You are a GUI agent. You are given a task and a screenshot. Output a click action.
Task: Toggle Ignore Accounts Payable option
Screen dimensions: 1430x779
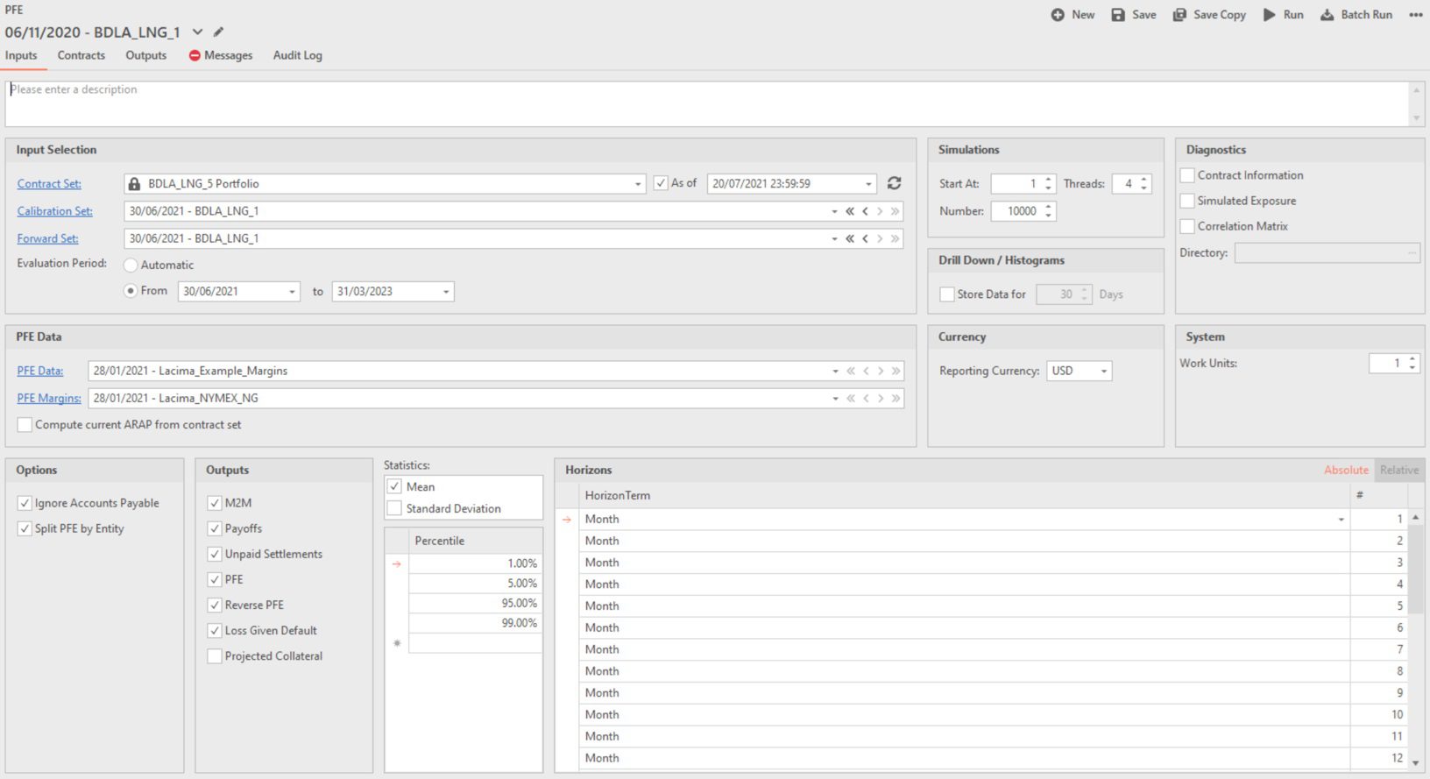pyautogui.click(x=25, y=503)
